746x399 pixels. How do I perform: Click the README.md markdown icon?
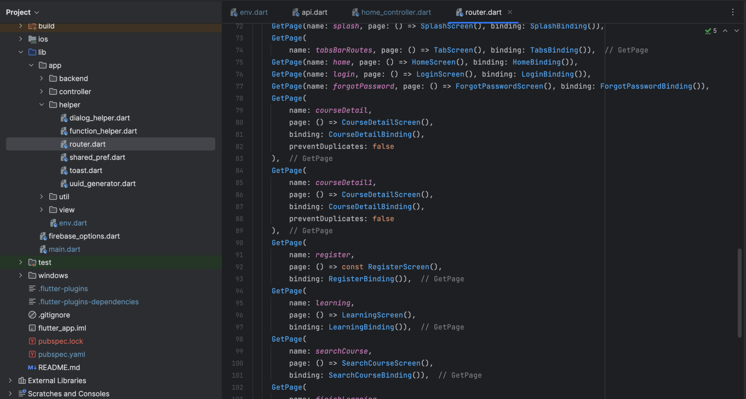click(x=32, y=367)
